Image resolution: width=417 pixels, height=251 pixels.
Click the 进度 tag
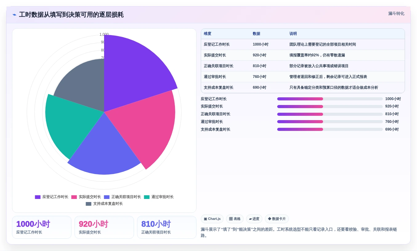pos(254,219)
